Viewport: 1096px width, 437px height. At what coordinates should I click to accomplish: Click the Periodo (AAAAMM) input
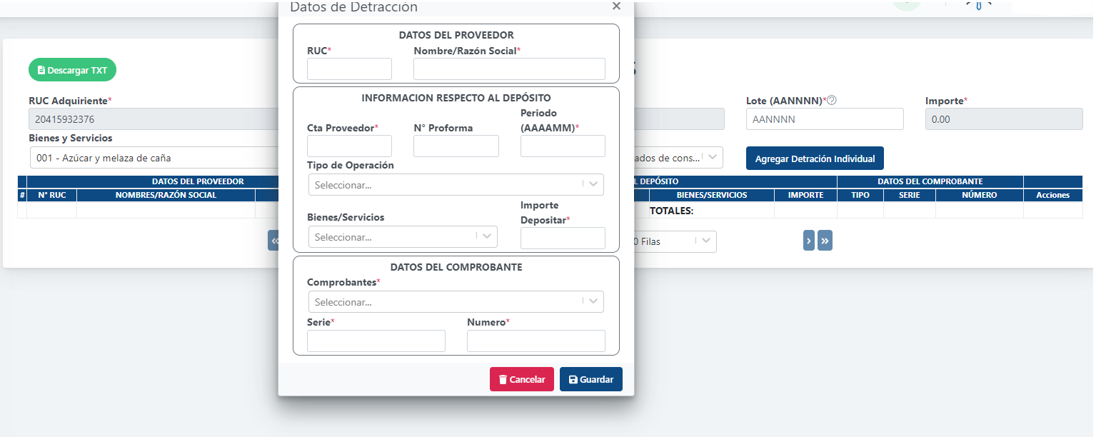point(563,146)
